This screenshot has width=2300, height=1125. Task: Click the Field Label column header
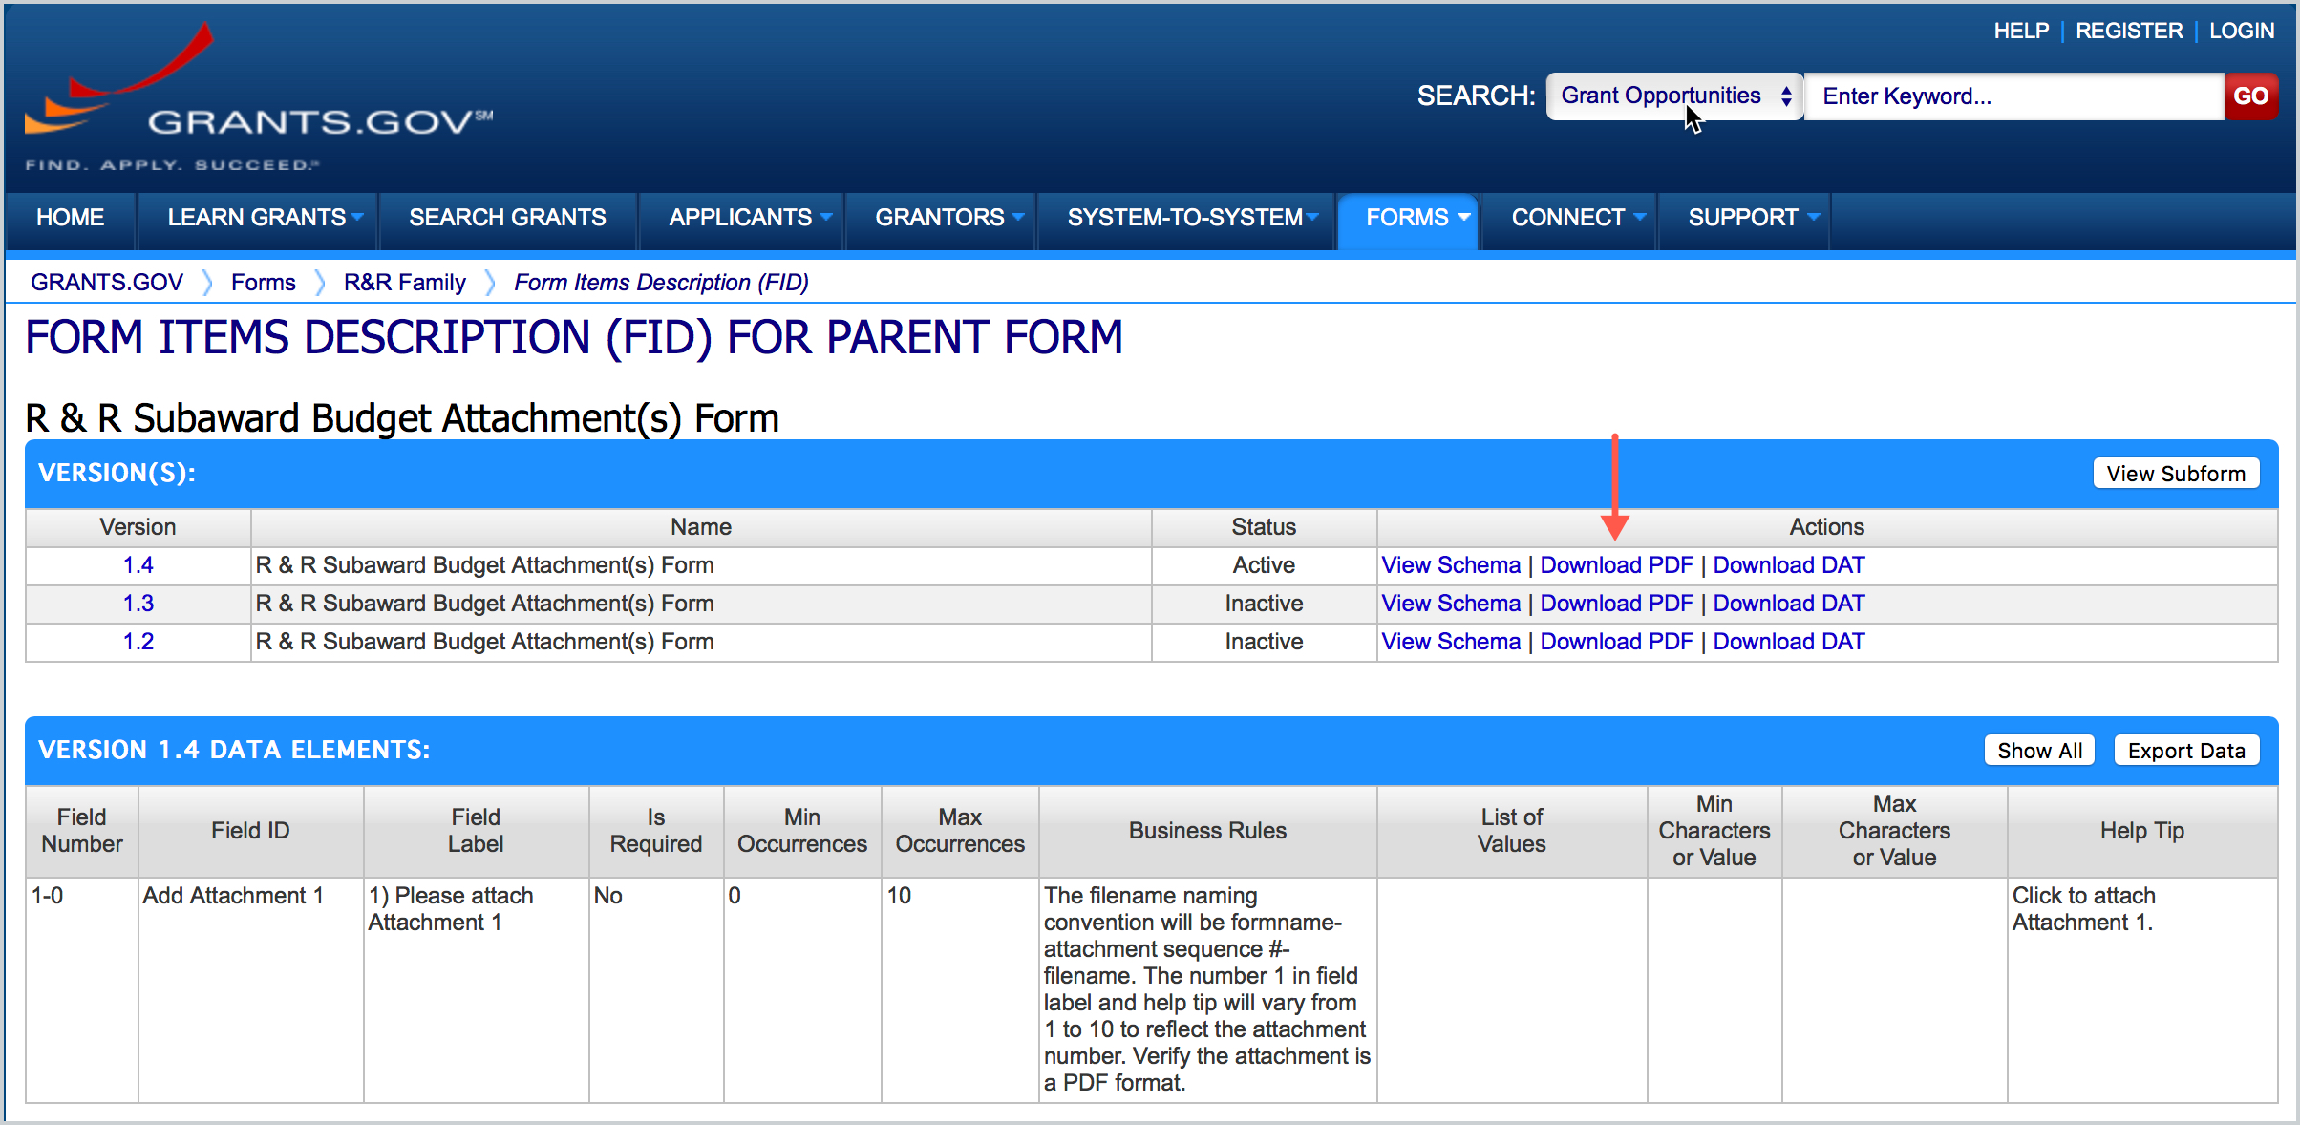tap(476, 831)
